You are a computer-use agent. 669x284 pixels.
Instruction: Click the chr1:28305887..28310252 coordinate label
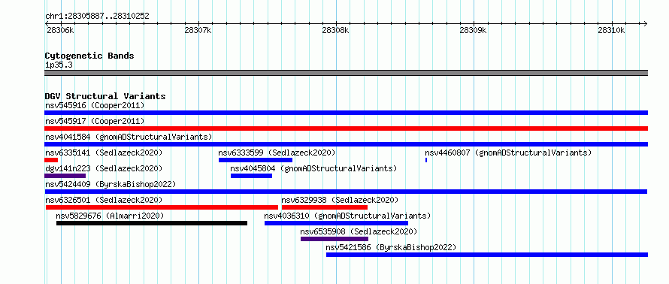coord(97,17)
